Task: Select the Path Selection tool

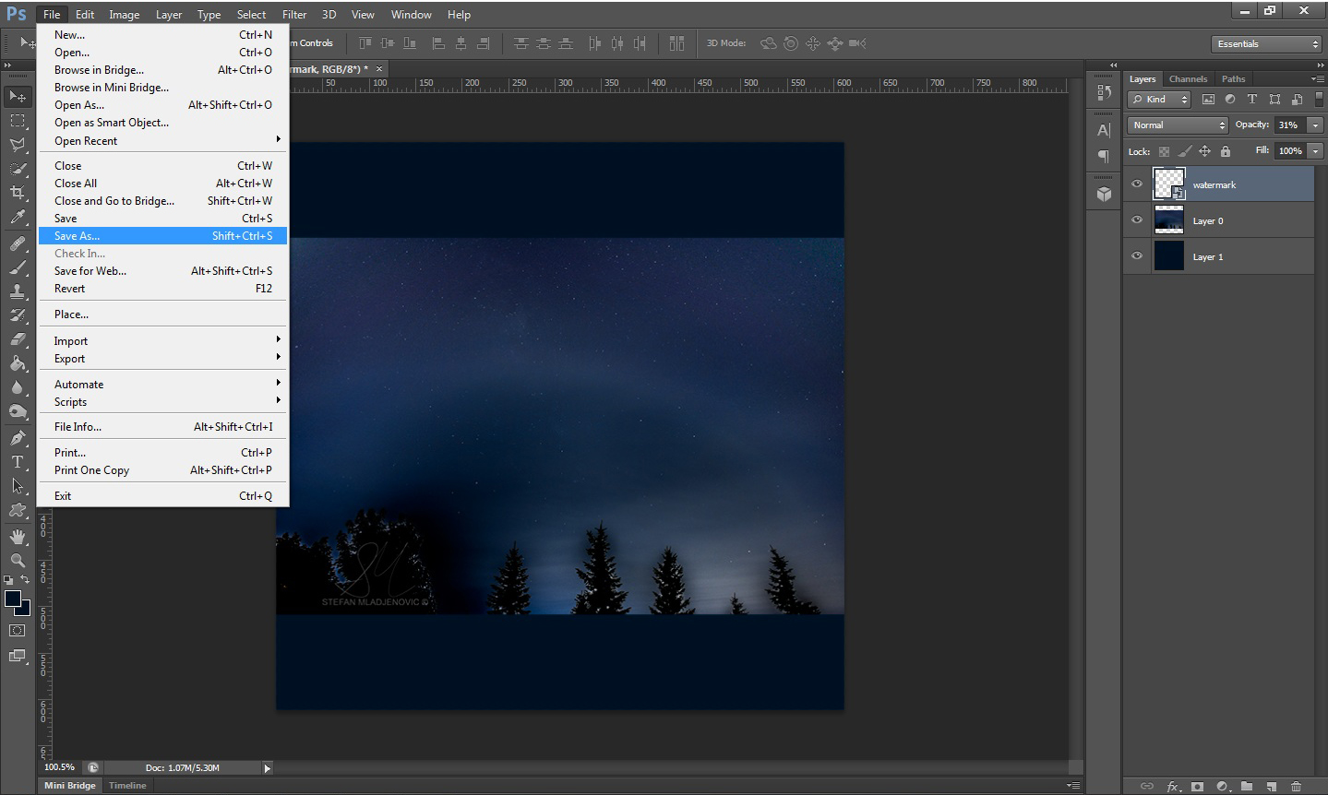Action: [x=18, y=486]
